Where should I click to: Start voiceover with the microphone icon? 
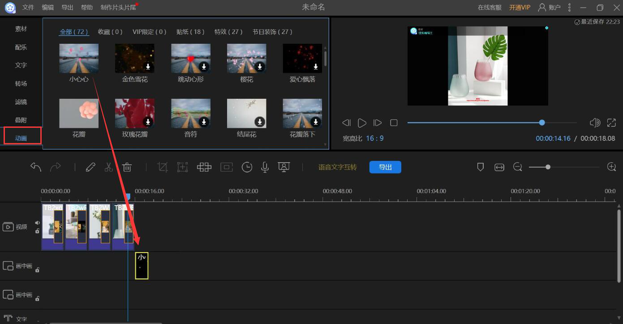point(265,167)
